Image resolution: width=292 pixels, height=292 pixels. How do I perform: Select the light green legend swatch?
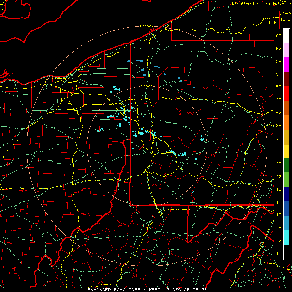pyautogui.click(x=286, y=180)
